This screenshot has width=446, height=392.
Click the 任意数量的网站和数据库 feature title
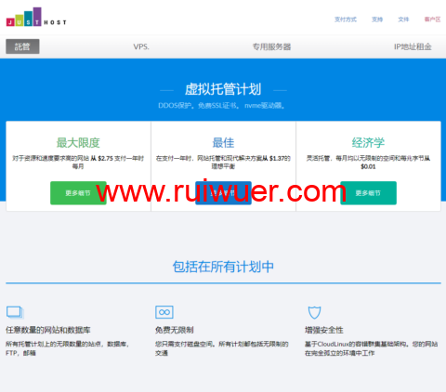pos(48,330)
